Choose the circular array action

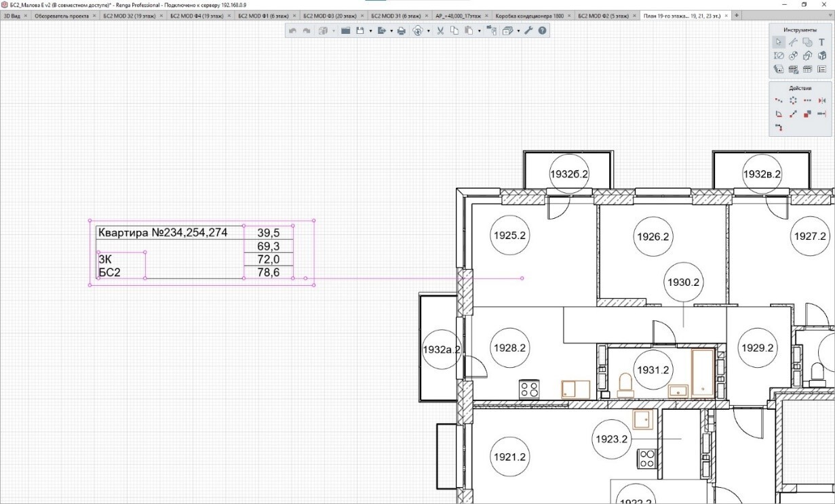point(793,100)
